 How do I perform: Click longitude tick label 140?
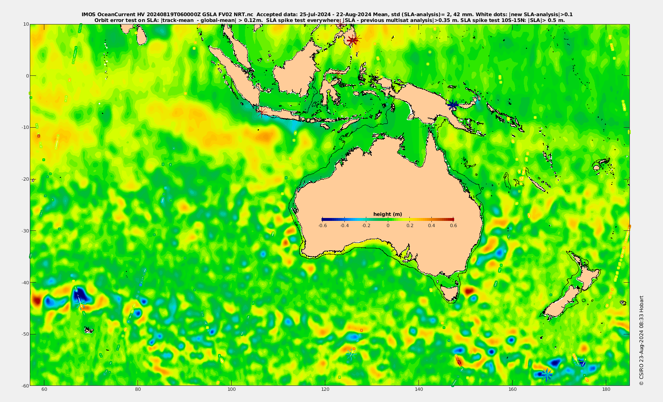[x=419, y=389]
